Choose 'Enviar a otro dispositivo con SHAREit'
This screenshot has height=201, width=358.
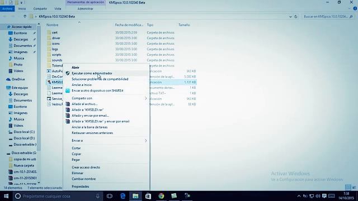tap(97, 90)
